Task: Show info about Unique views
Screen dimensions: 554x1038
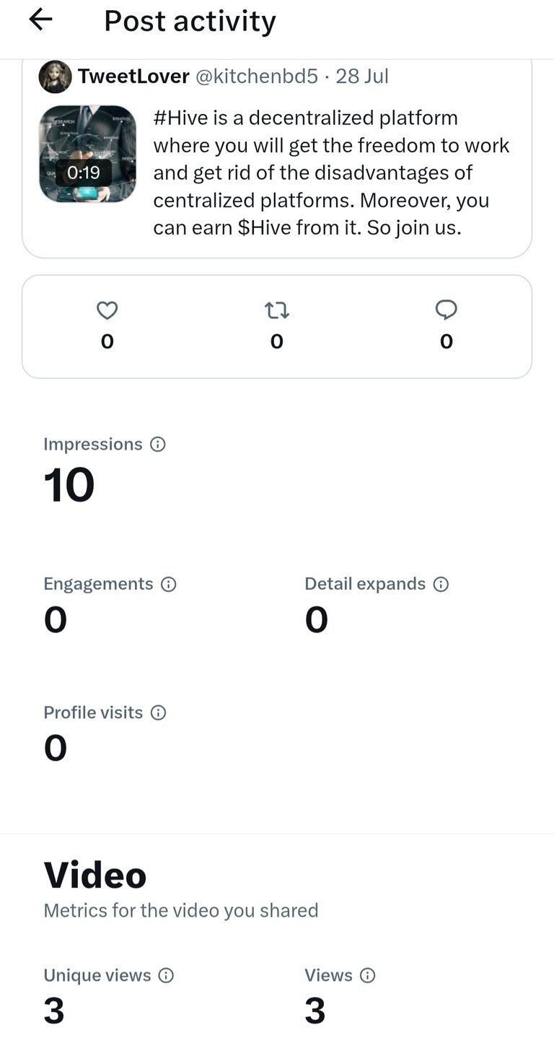Action: coord(166,975)
